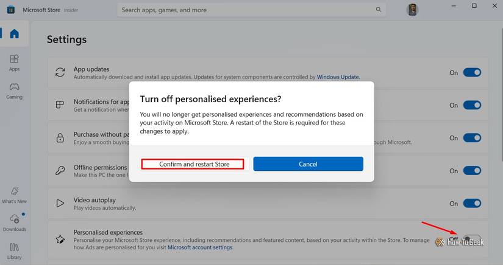Click the App updates sync icon
Image resolution: width=503 pixels, height=265 pixels.
click(x=60, y=72)
